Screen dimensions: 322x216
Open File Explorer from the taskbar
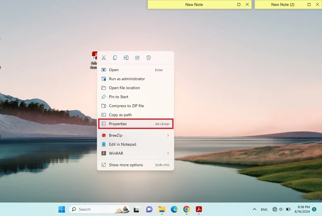point(162,210)
